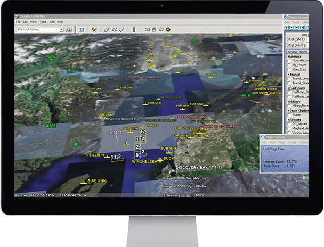Click the print toolbar icon
The width and height of the screenshot is (324, 247).
click(x=155, y=30)
